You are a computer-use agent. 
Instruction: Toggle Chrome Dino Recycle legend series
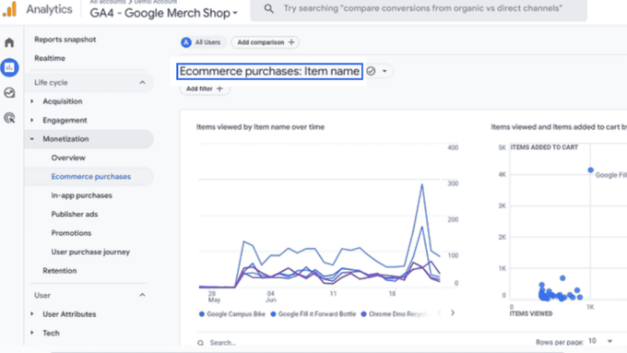[394, 313]
